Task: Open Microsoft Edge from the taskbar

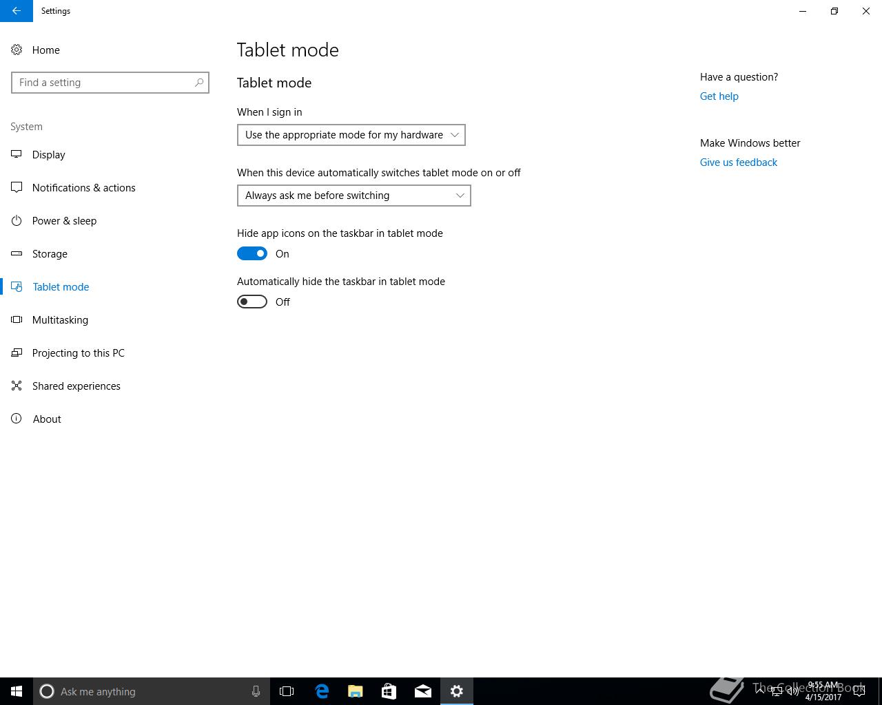Action: coord(322,691)
